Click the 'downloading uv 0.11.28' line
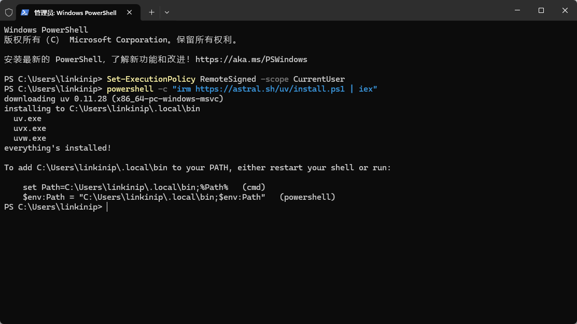Viewport: 577px width, 324px height. click(114, 99)
